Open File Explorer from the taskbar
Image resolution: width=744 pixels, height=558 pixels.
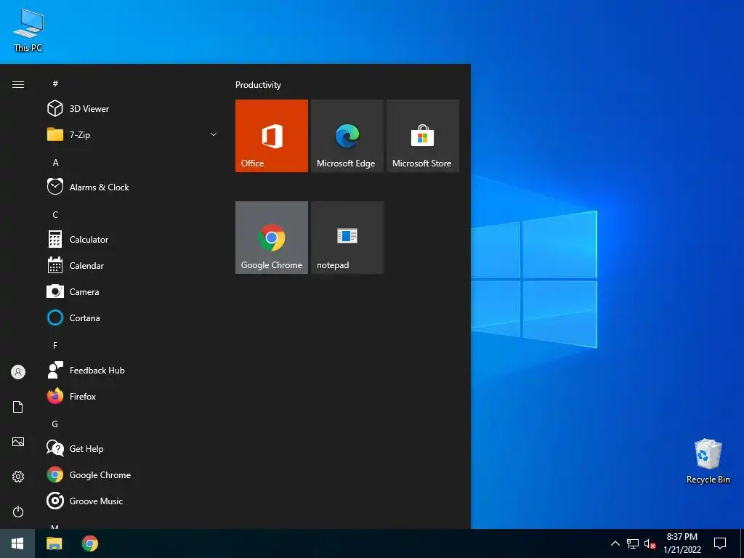(x=54, y=543)
